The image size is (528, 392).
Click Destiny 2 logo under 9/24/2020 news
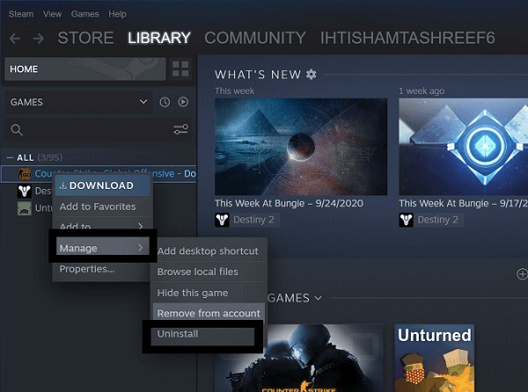click(x=222, y=220)
